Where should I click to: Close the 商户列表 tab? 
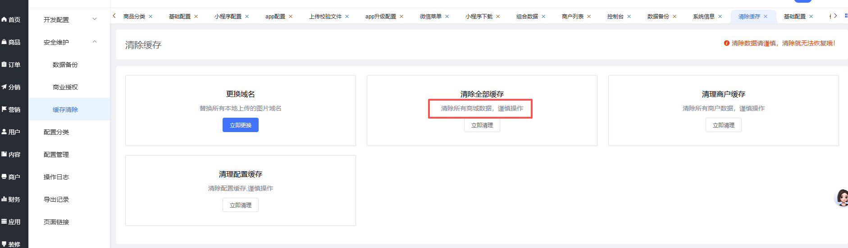pos(589,17)
